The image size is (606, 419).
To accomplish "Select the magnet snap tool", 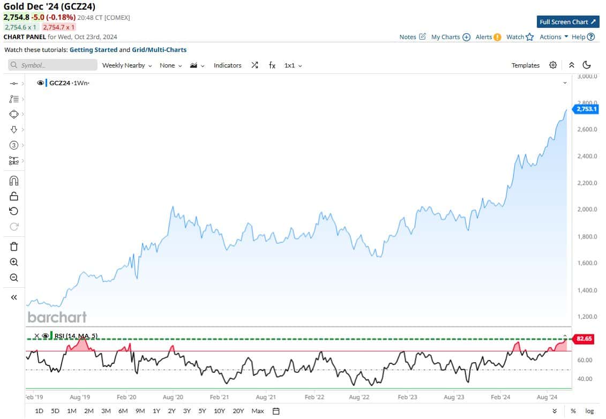I will pos(13,181).
